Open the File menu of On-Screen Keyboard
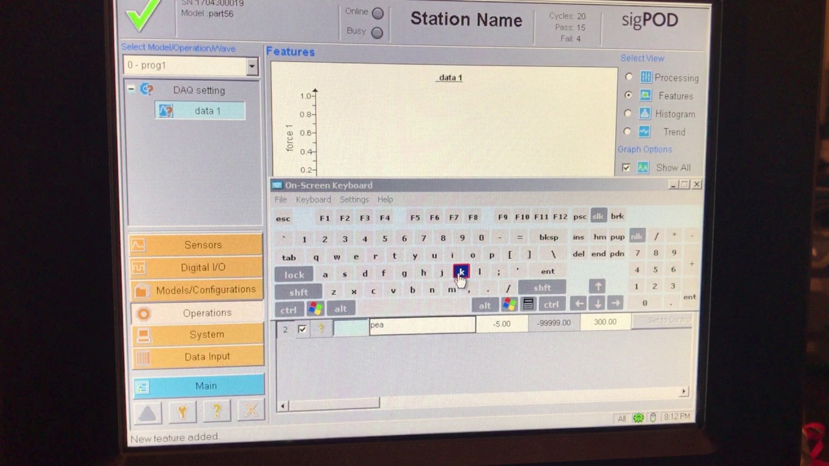 coord(280,199)
